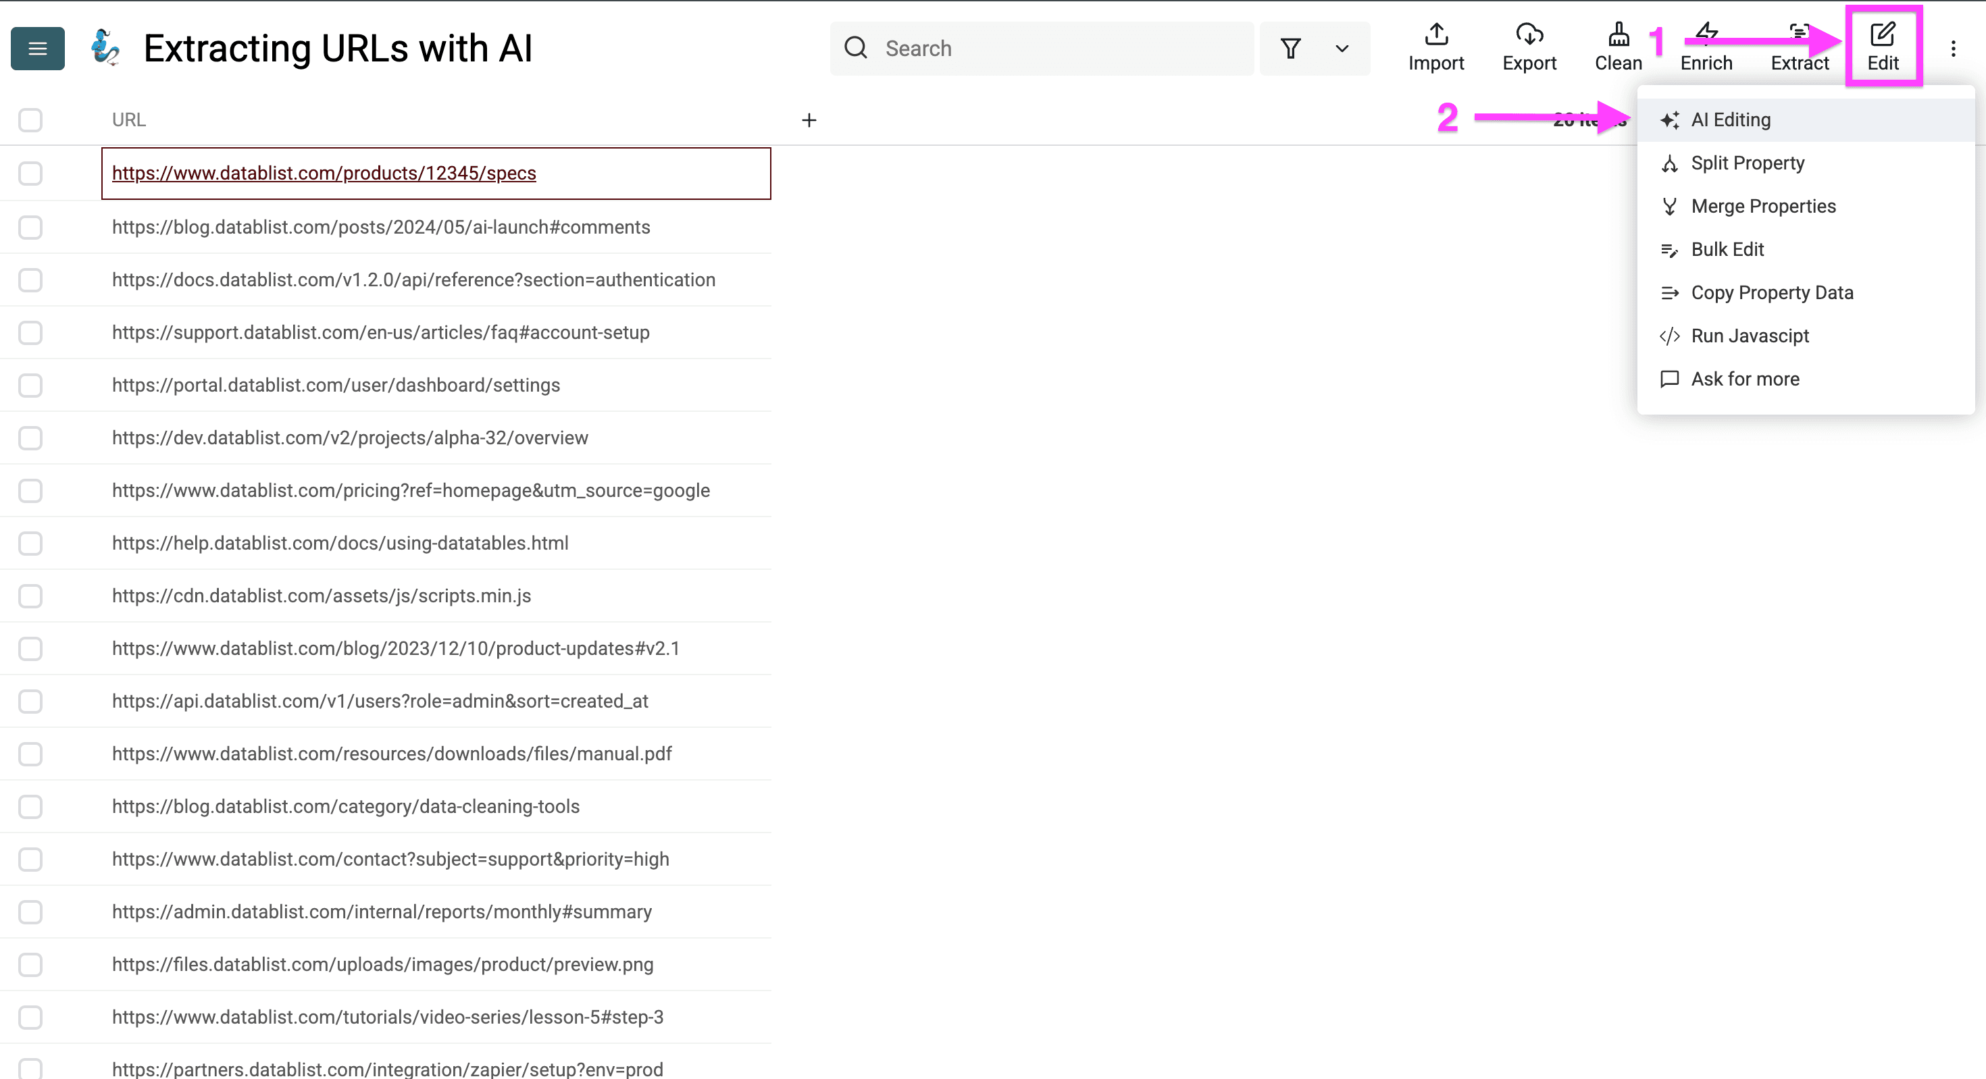Click the three-dot overflow icon
The image size is (1986, 1079).
(x=1954, y=48)
